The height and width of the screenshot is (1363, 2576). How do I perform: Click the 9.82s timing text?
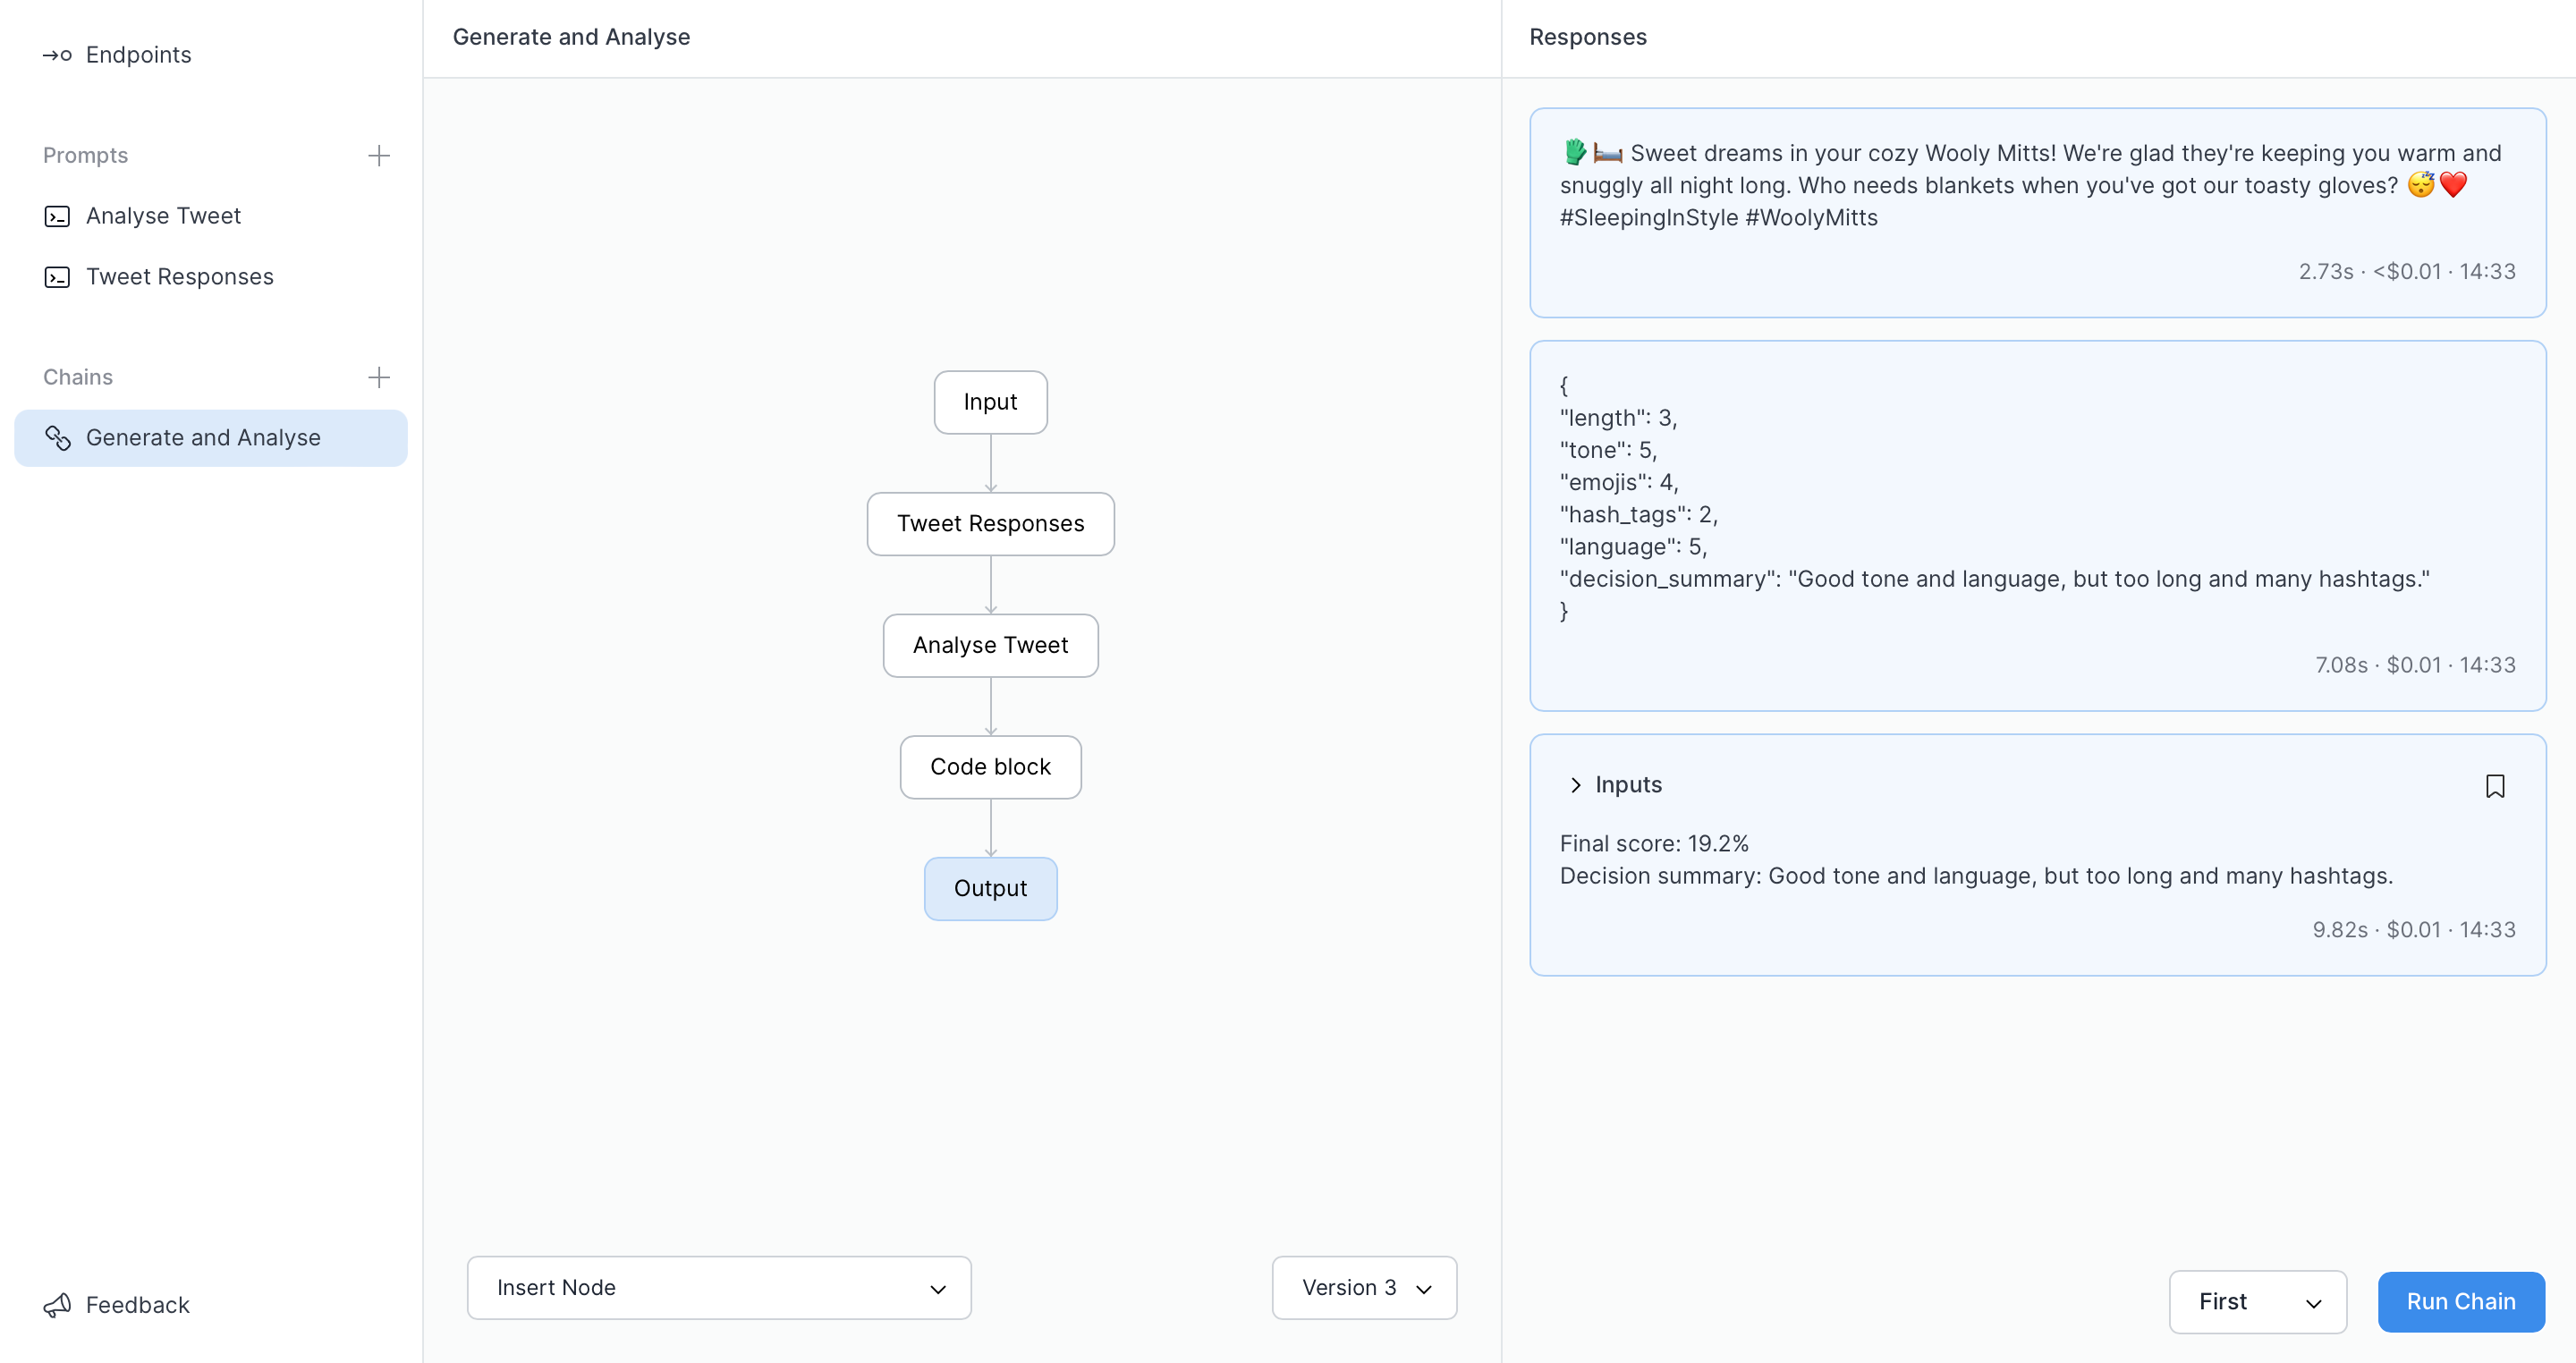(x=2339, y=930)
